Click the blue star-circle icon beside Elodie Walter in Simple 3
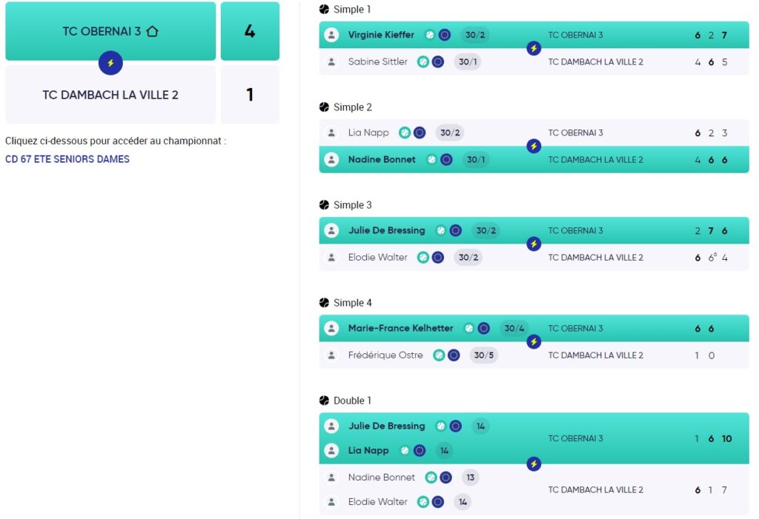The width and height of the screenshot is (759, 519). coord(438,258)
